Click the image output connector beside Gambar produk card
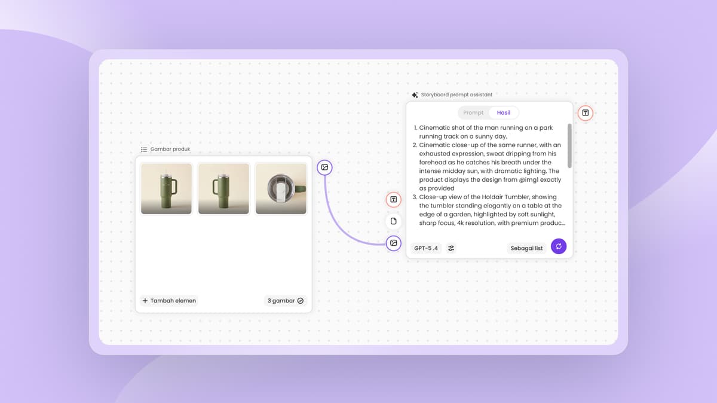Screen dimensions: 717x403 pos(324,167)
